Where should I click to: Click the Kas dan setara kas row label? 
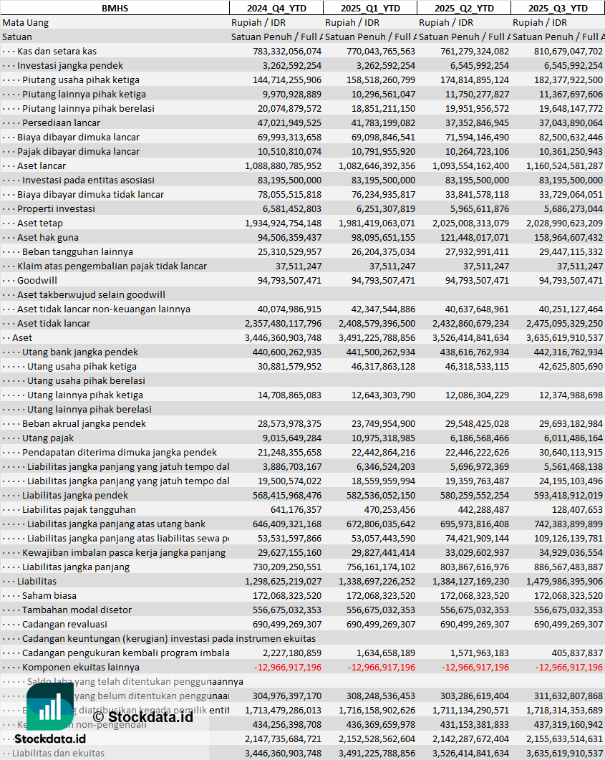tap(57, 51)
